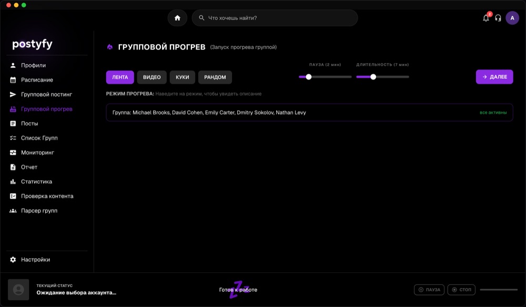Go to Расписание section
This screenshot has height=307, width=526.
pos(37,80)
